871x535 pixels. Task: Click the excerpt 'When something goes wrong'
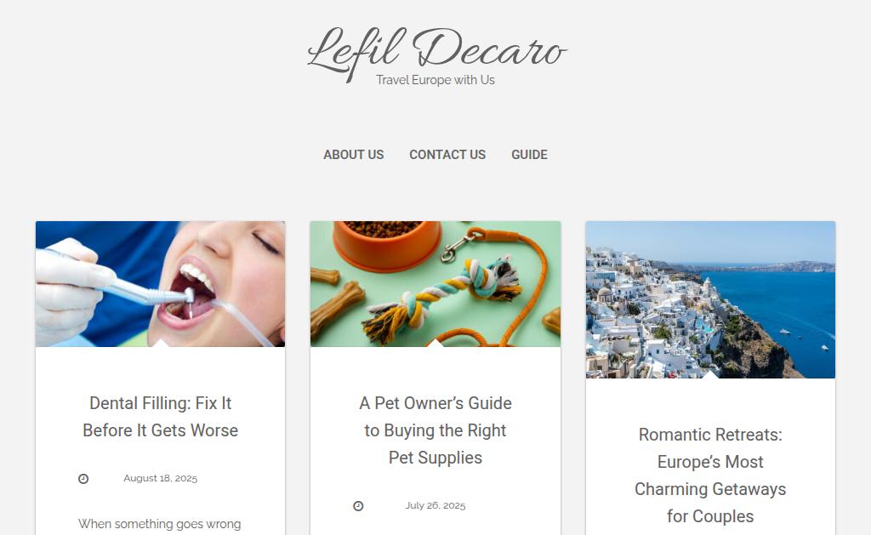pos(159,524)
